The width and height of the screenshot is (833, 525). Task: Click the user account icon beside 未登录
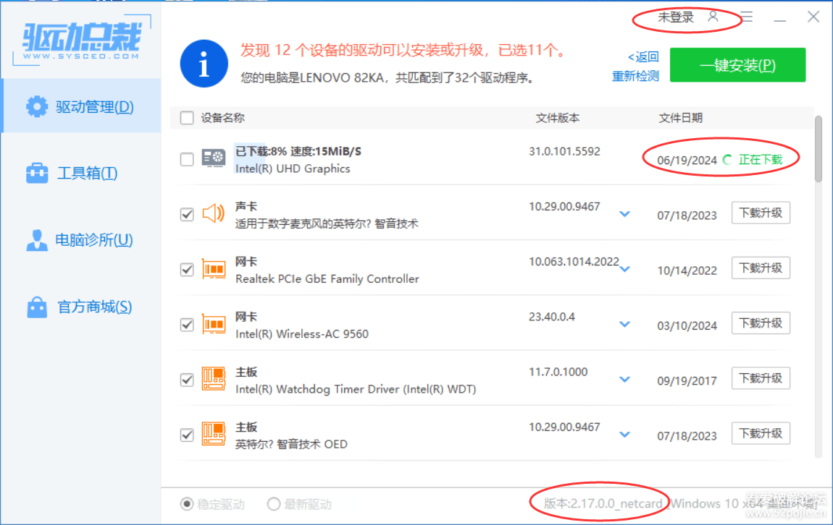[x=713, y=17]
